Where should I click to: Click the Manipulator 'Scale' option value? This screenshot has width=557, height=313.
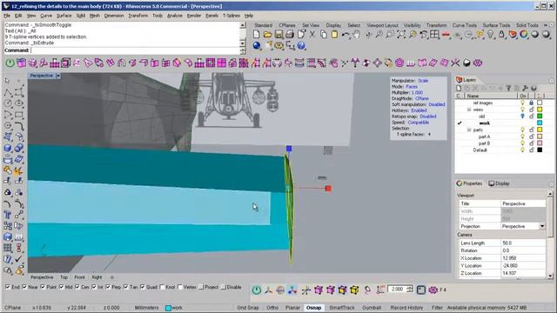[x=423, y=81]
